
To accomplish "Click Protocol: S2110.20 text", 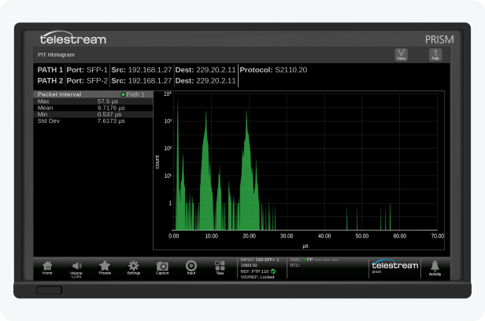I will point(273,70).
